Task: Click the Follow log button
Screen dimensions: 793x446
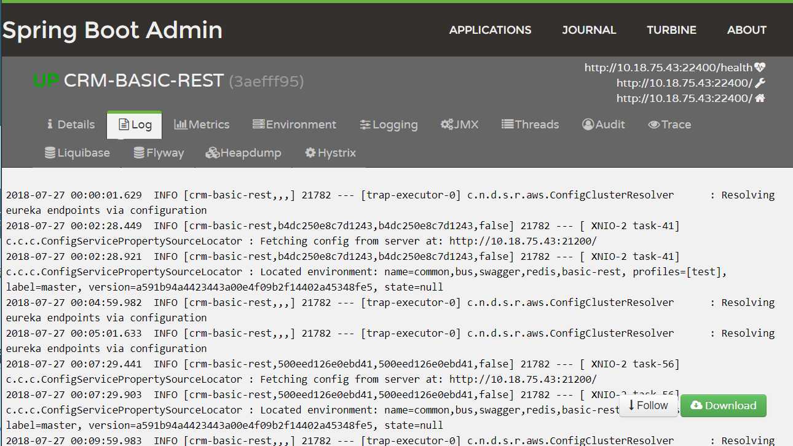Action: click(x=648, y=405)
